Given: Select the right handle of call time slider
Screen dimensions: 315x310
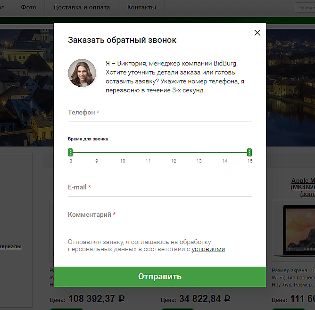Looking at the screenshot, I should [249, 153].
